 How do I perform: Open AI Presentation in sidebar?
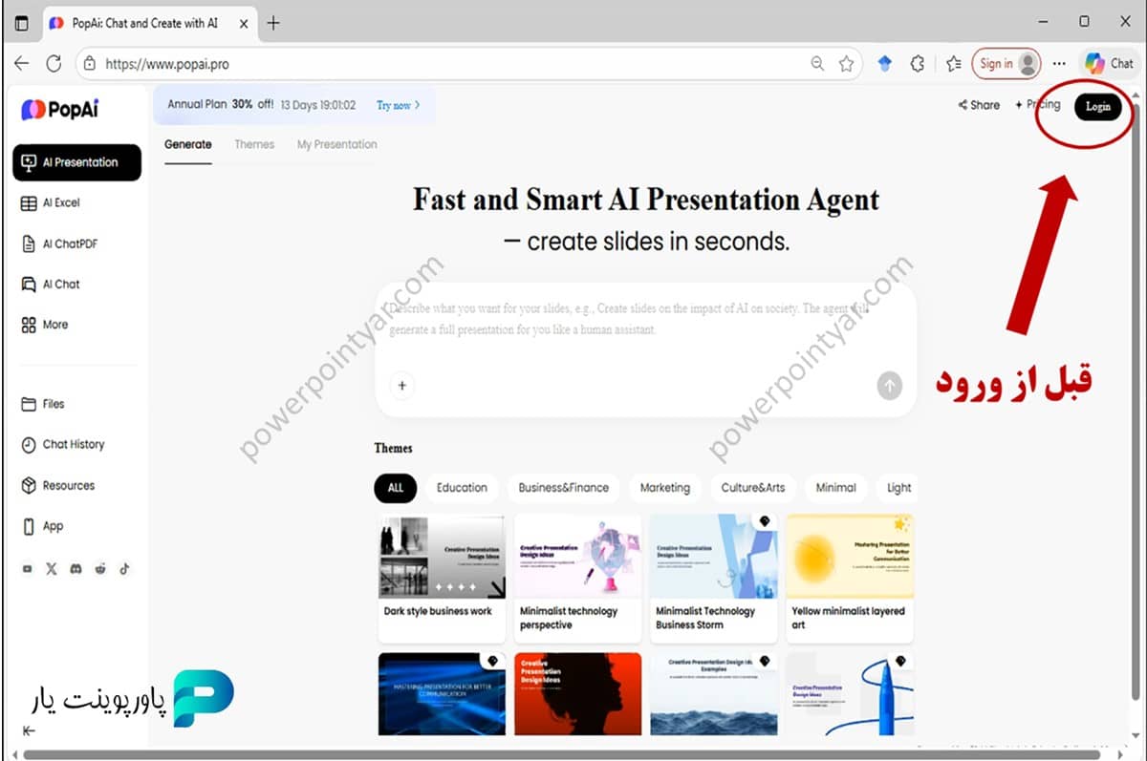pyautogui.click(x=76, y=162)
